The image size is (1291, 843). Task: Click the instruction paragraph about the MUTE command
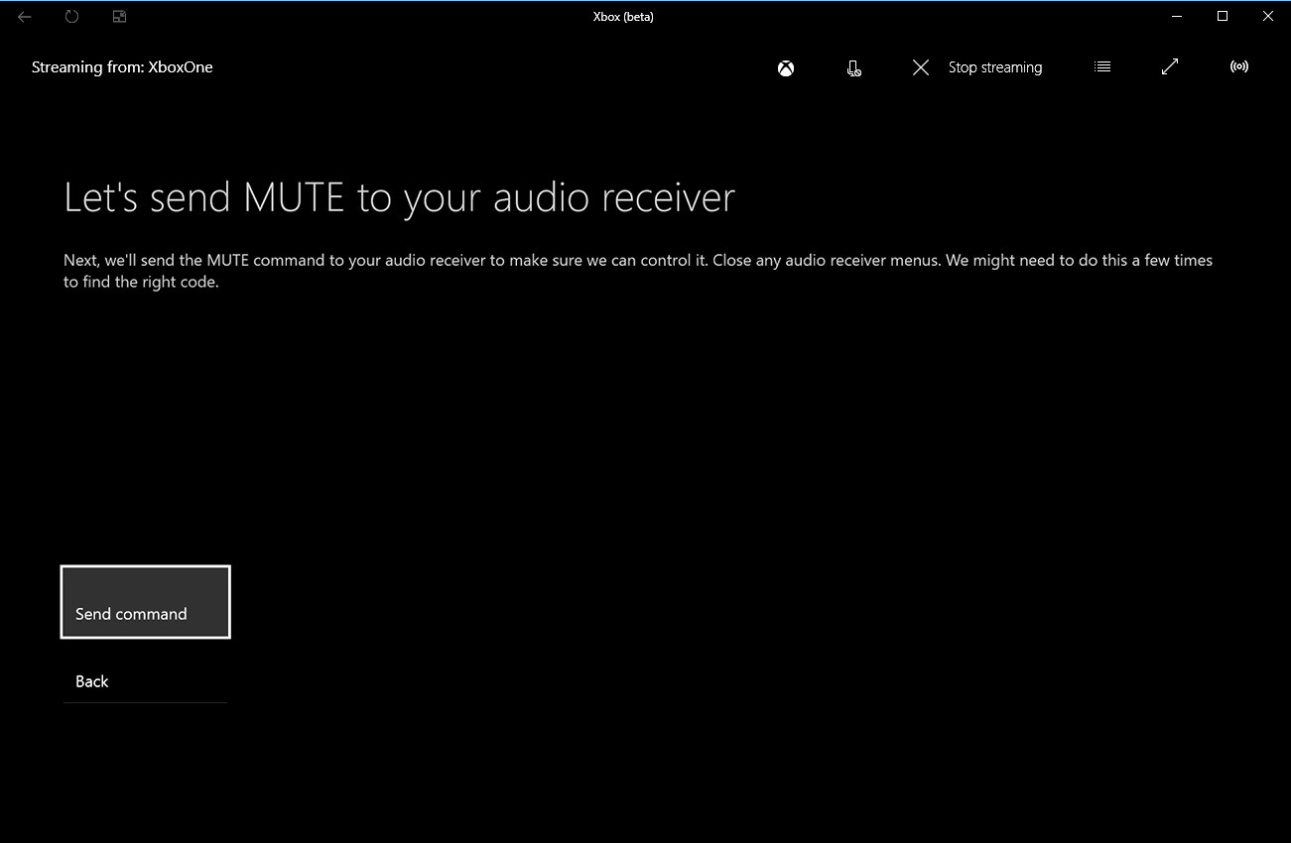(x=637, y=270)
